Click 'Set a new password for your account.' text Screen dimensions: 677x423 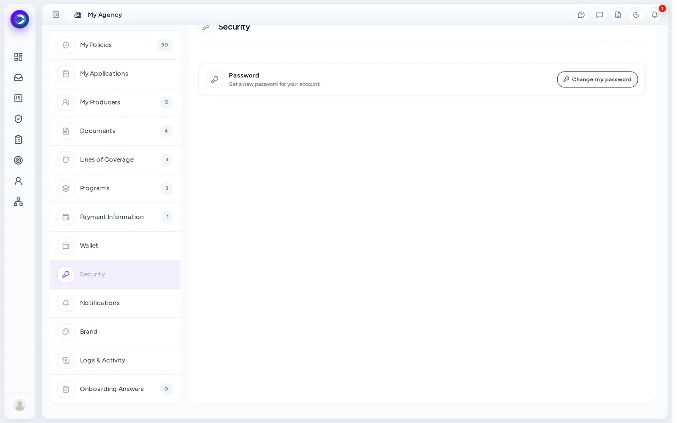[x=275, y=84]
